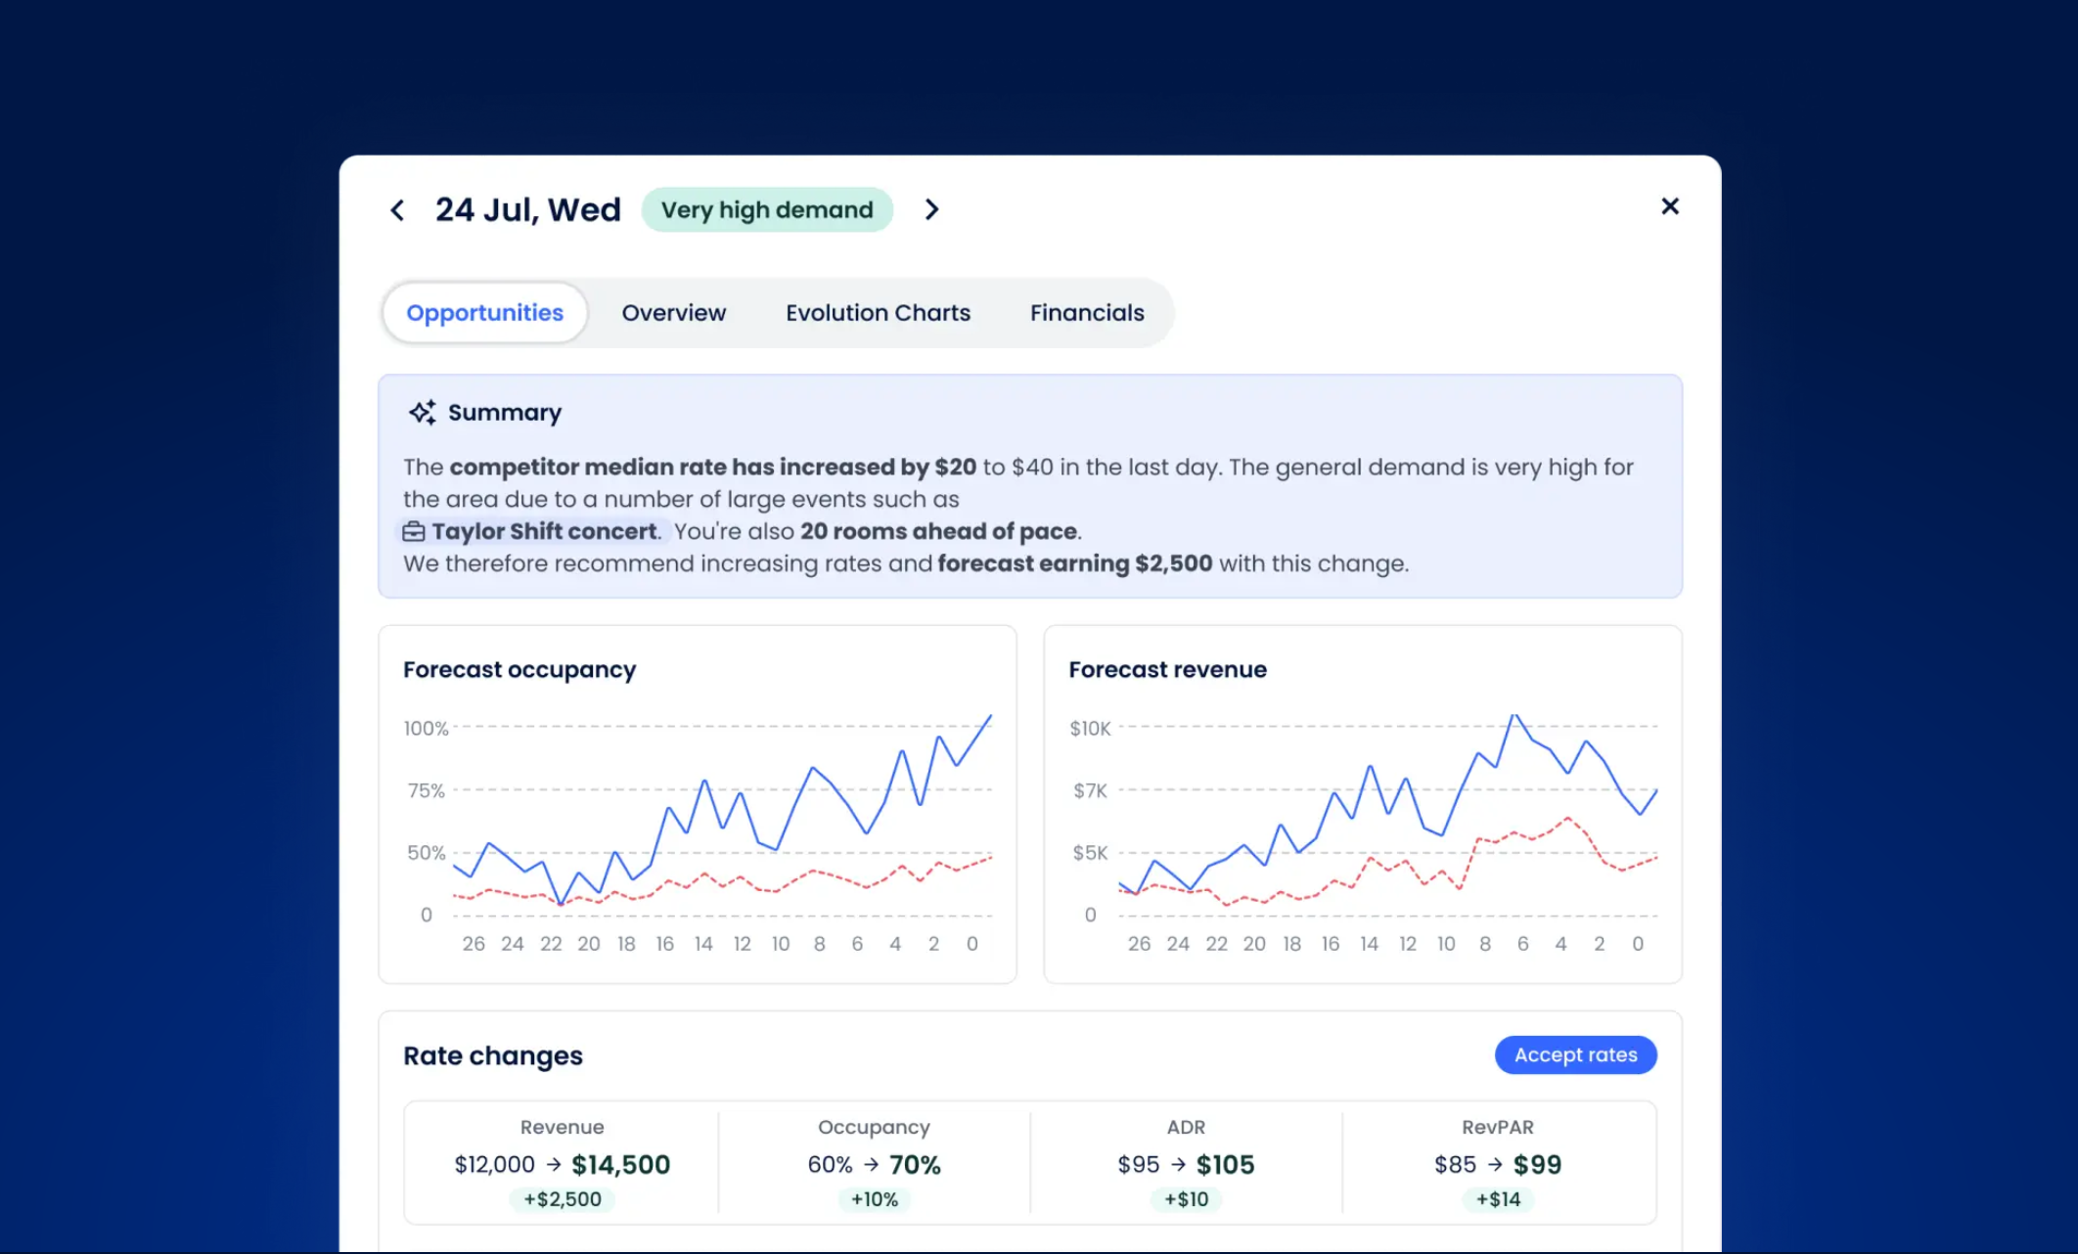Click the Revenue $14,500 value
This screenshot has width=2078, height=1254.
point(621,1165)
